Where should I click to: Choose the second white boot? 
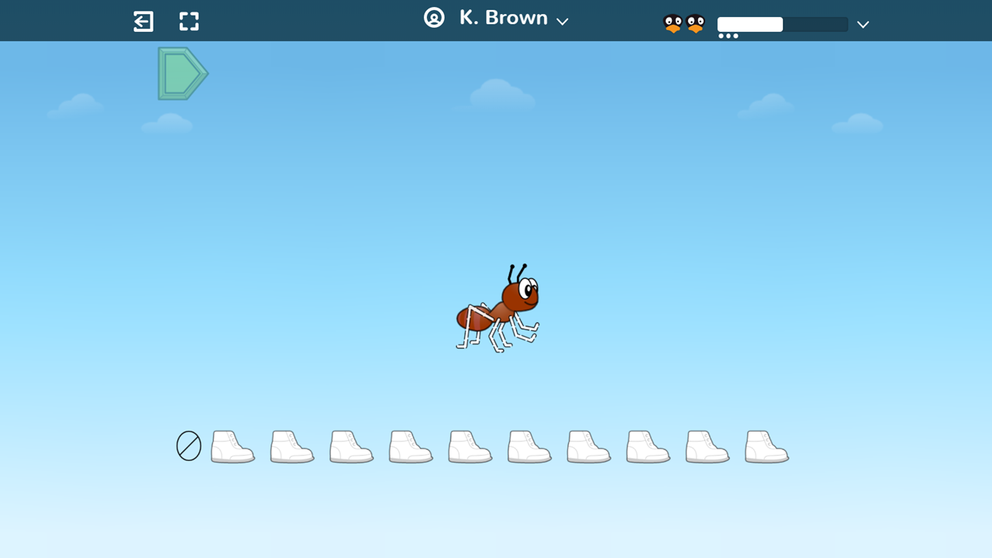pos(291,447)
